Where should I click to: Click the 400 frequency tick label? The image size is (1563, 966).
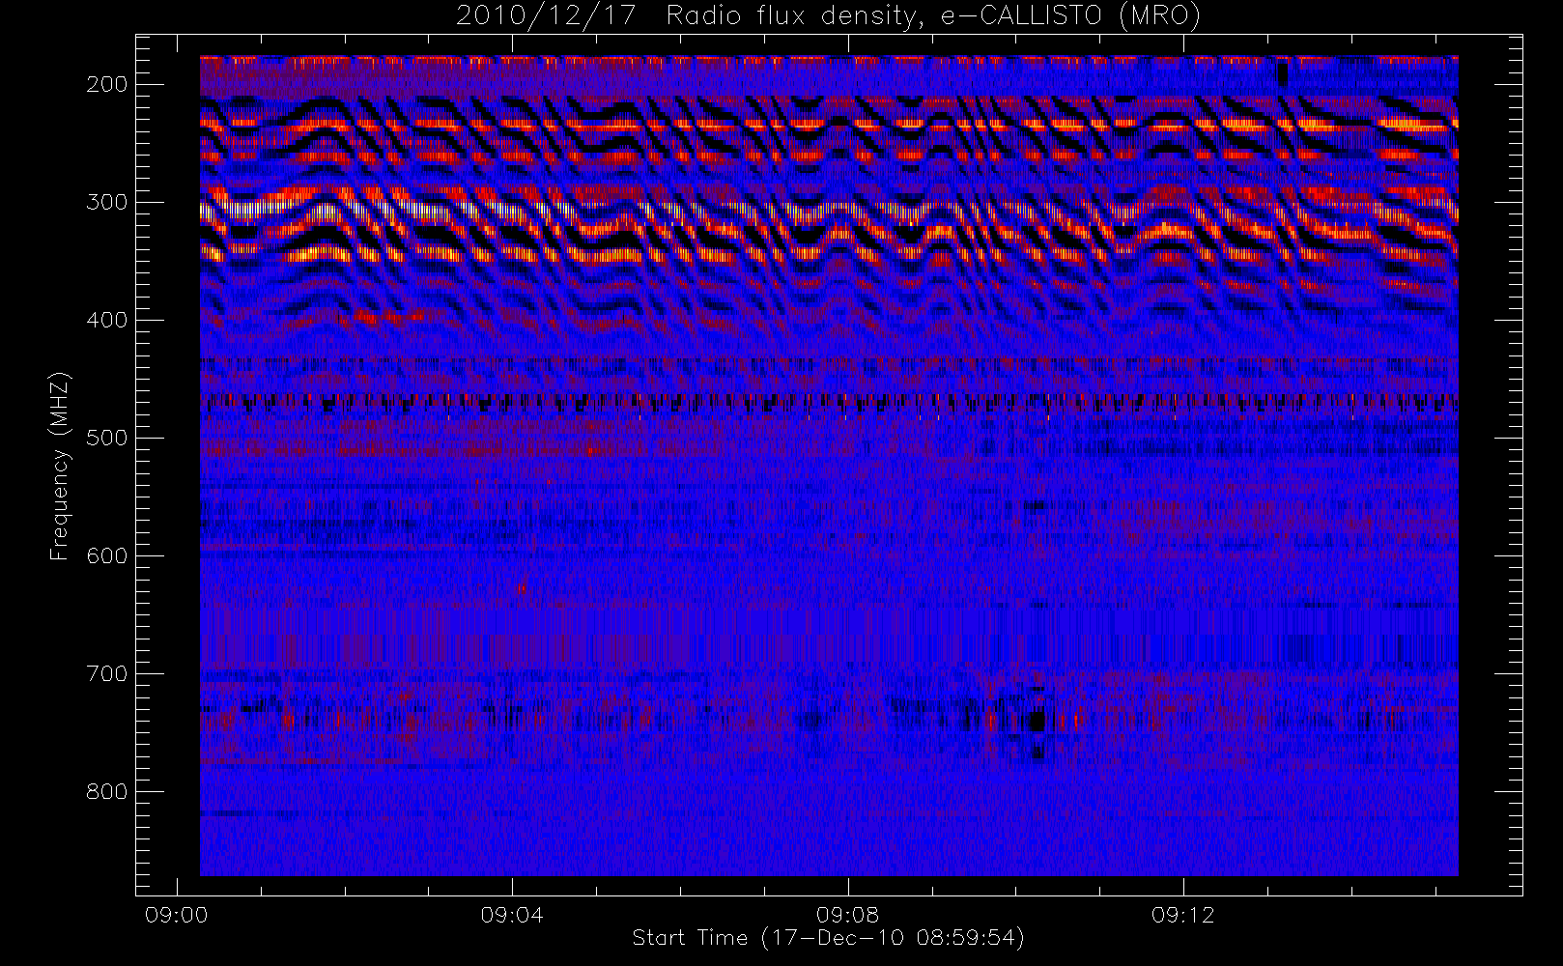[107, 320]
